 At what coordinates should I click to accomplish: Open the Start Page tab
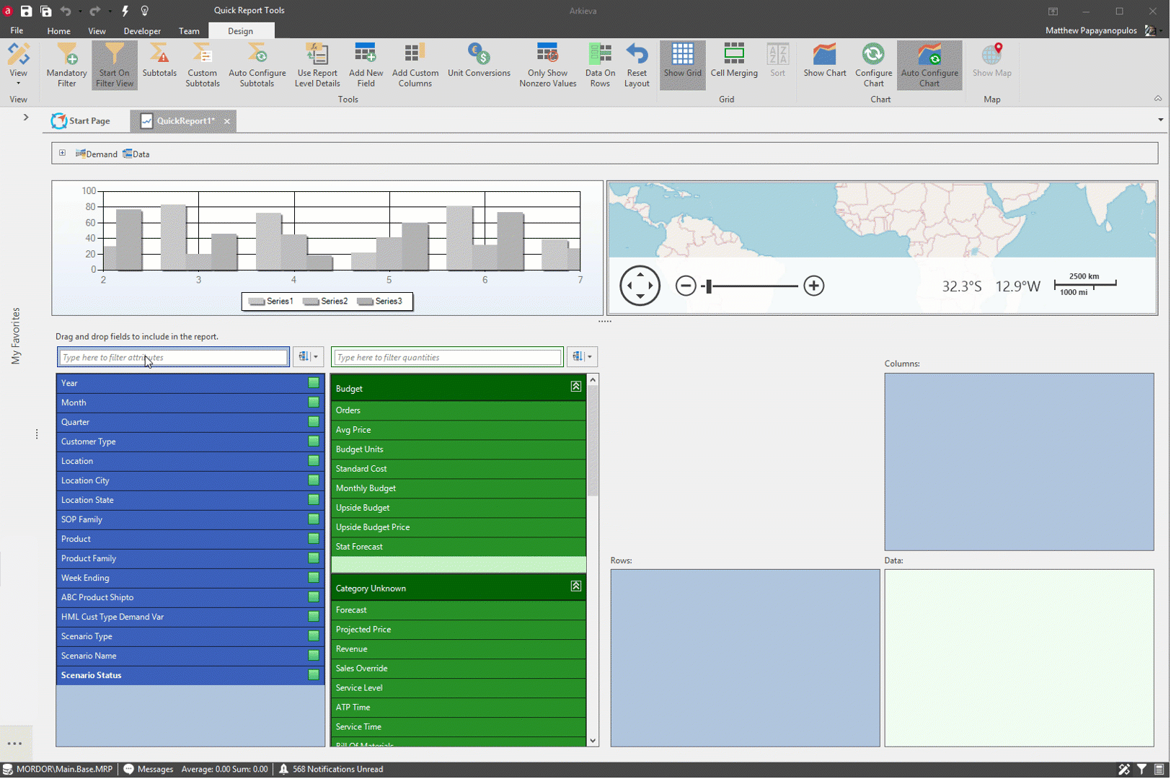[81, 121]
